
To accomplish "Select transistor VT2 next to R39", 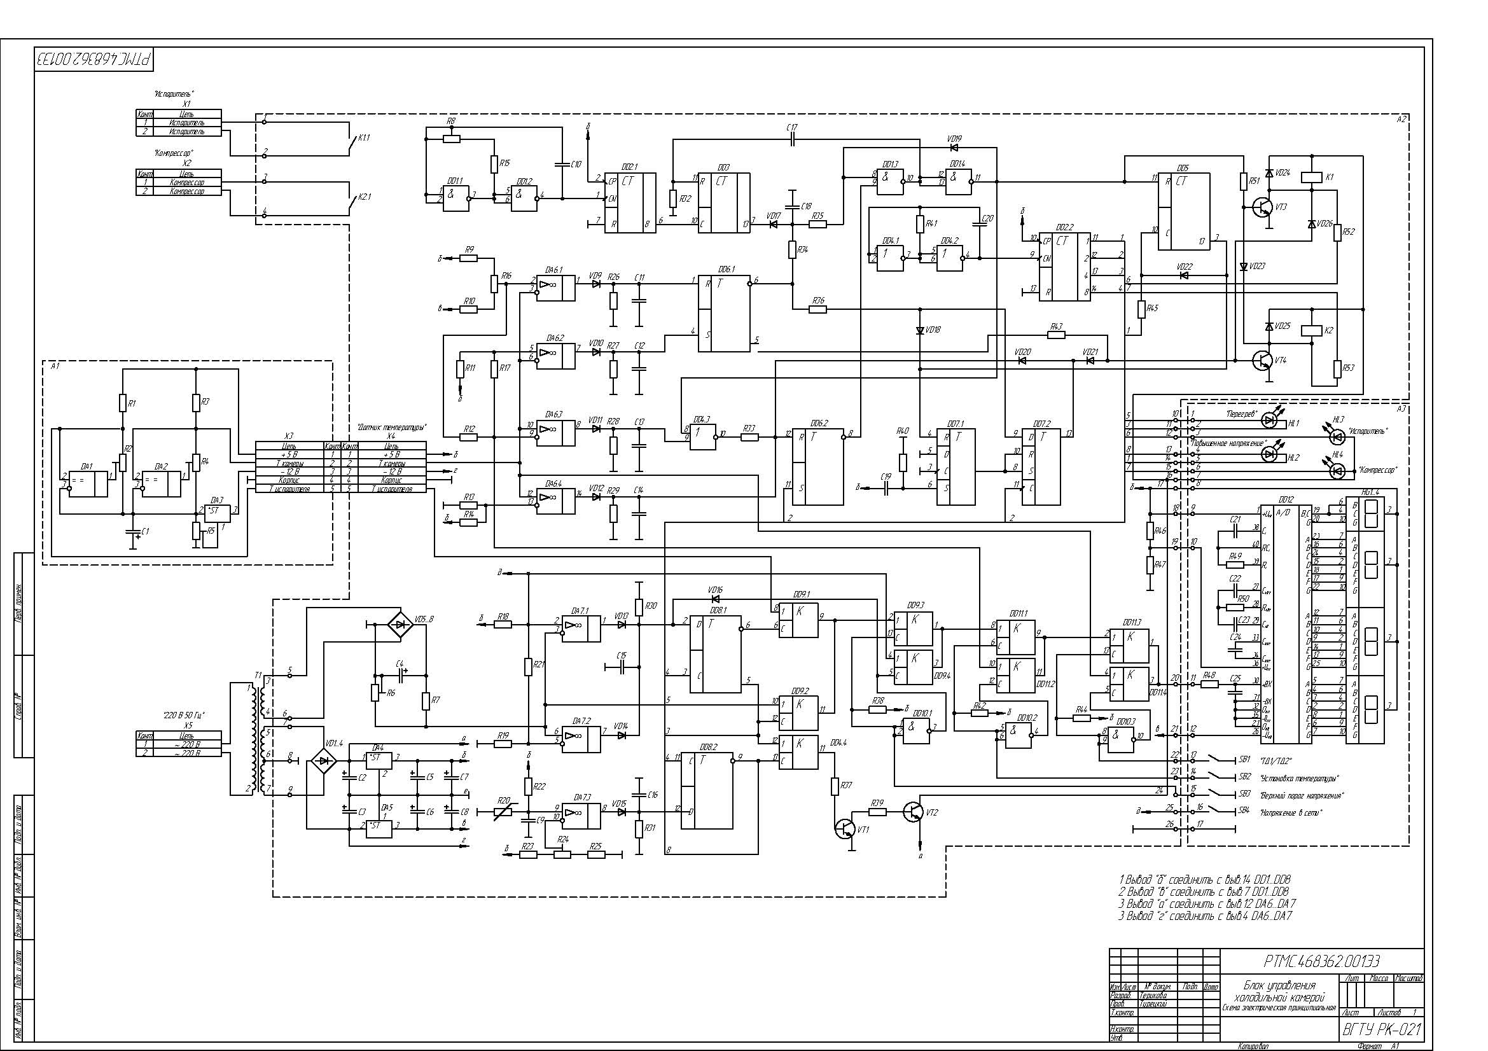I will (x=912, y=812).
